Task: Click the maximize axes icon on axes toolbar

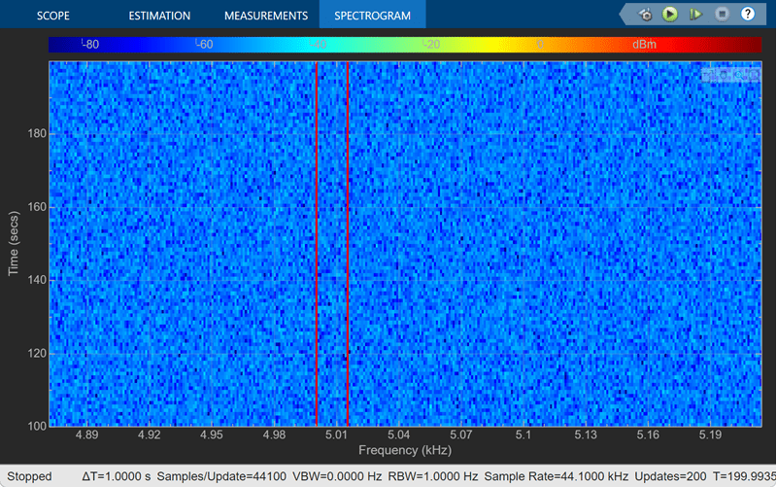Action: [707, 76]
